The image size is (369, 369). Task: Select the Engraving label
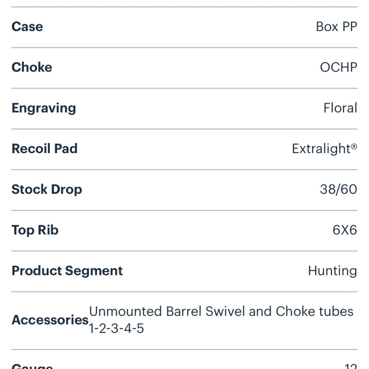pyautogui.click(x=44, y=108)
